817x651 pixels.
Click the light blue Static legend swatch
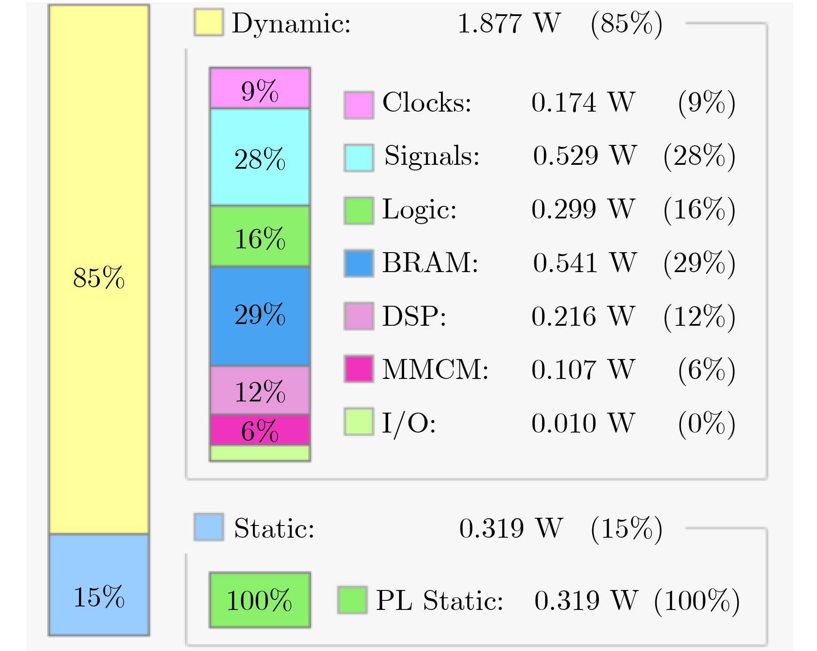click(208, 527)
